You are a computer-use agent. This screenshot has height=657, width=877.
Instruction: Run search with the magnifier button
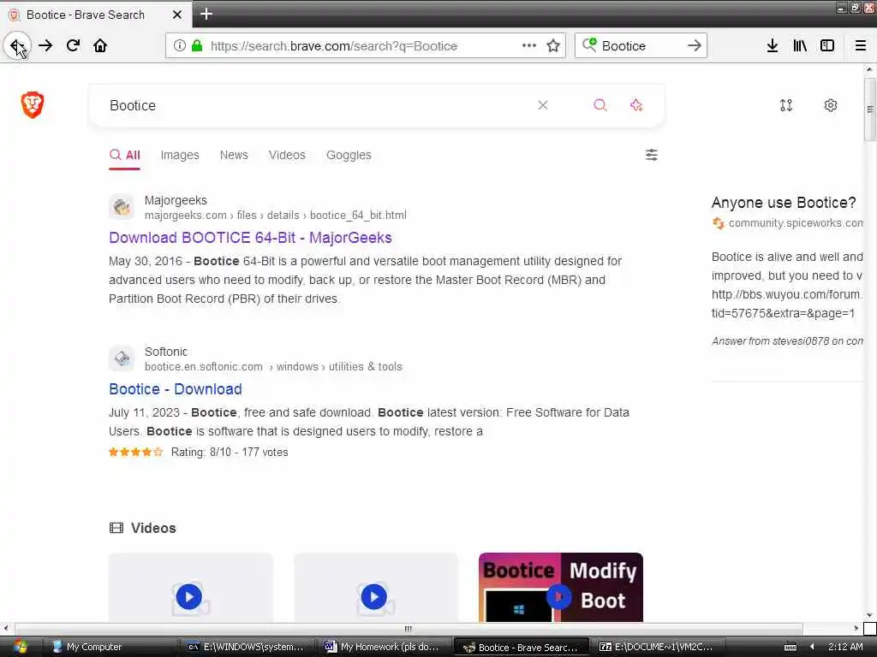pos(600,105)
